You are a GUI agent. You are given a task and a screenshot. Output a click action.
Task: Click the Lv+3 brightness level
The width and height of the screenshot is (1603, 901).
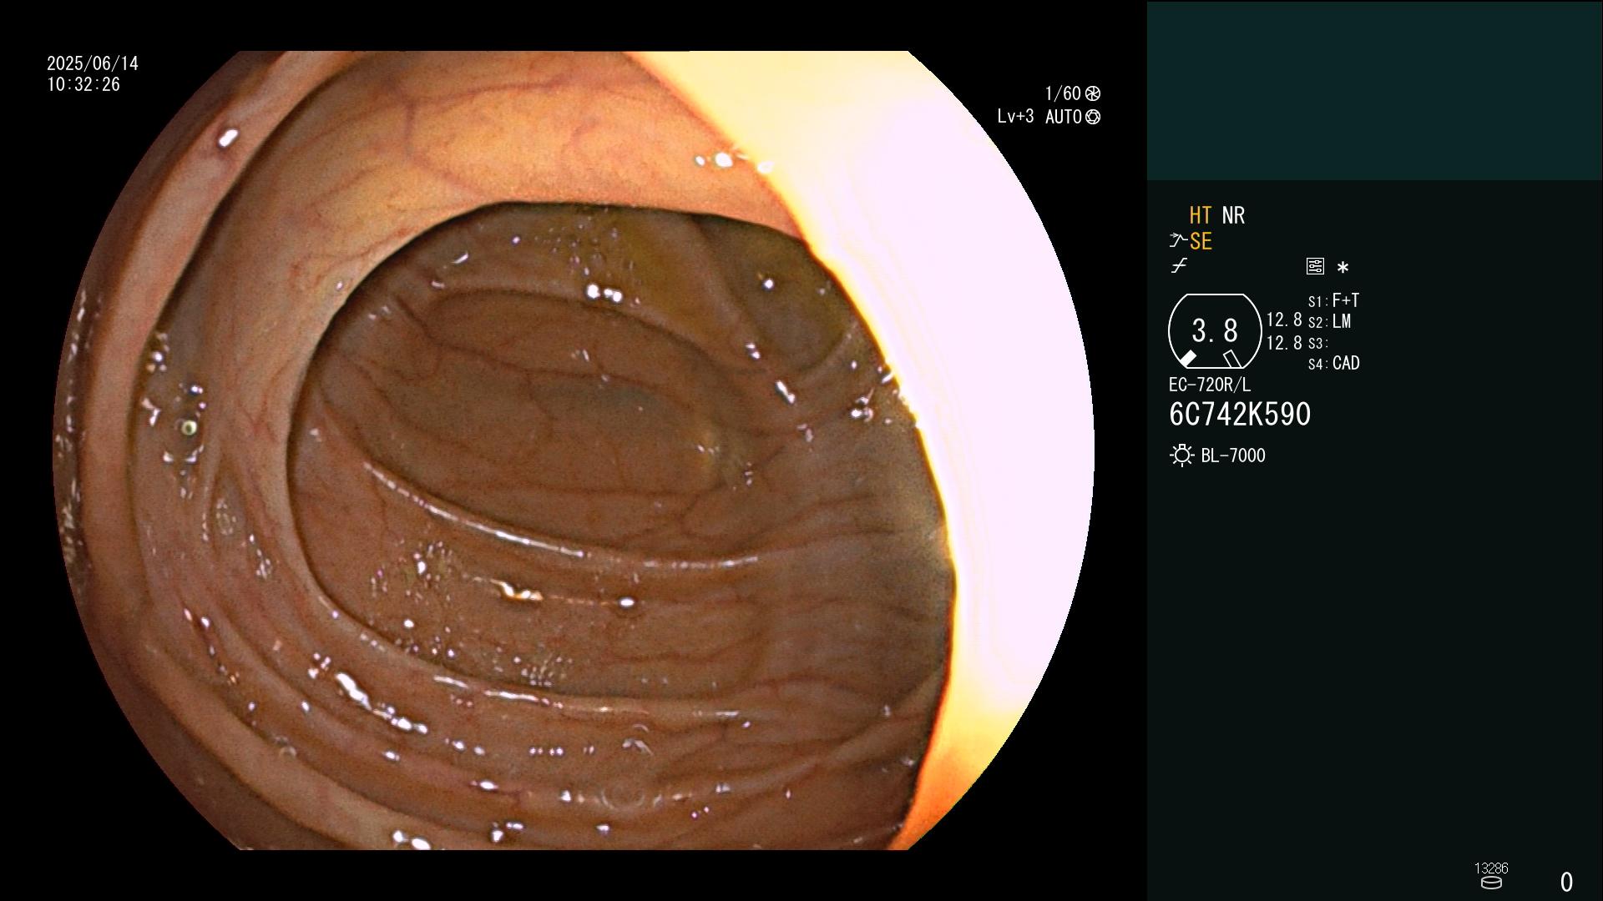[x=1015, y=117]
